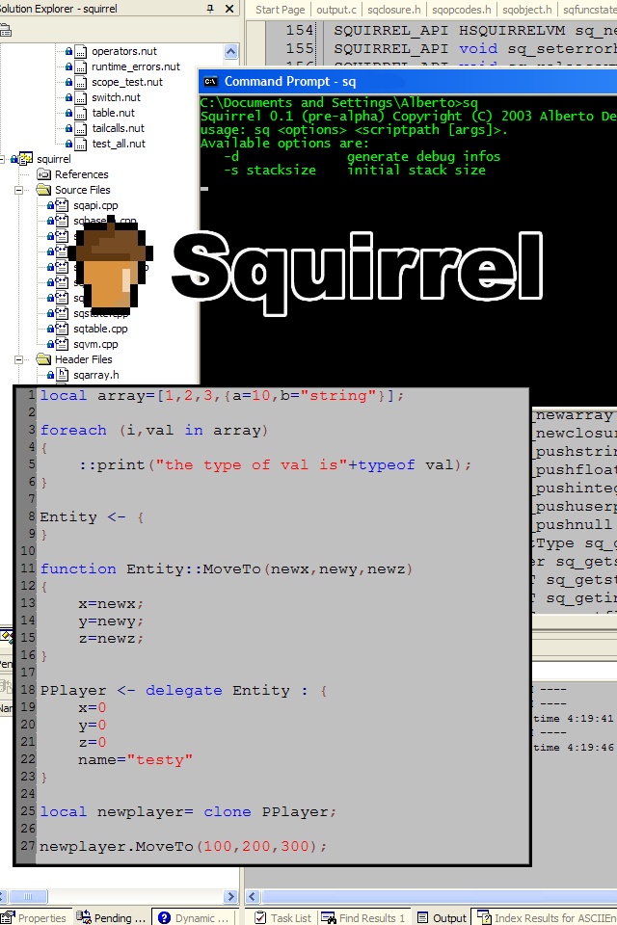Select test_all.nut file
This screenshot has width=617, height=925.
(x=118, y=144)
